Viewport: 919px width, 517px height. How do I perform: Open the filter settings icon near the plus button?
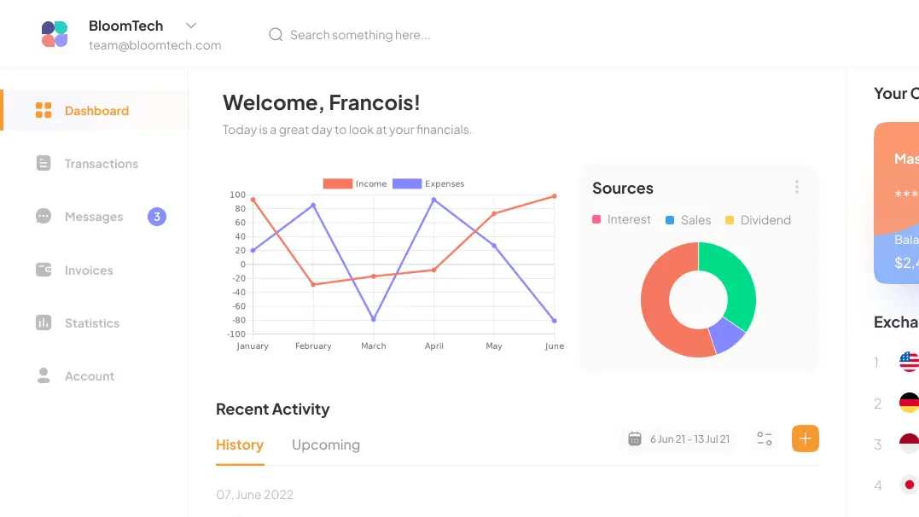point(764,438)
